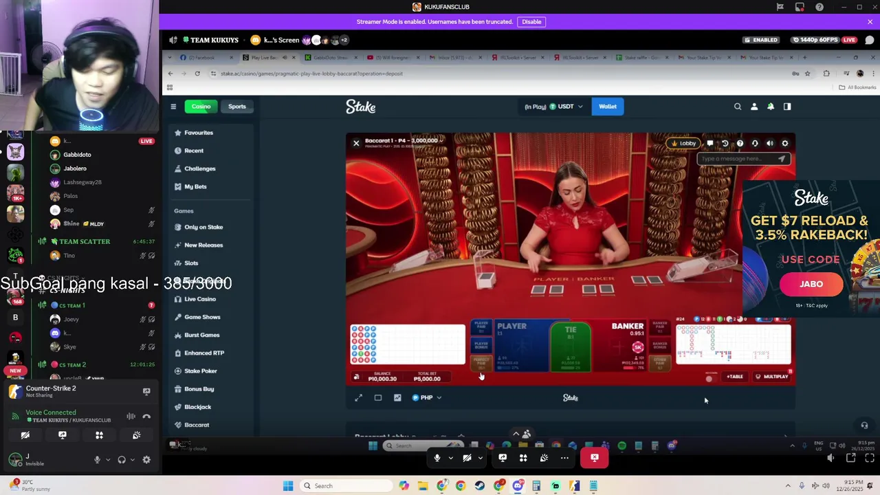Open in-game chat bubble icon

(709, 143)
